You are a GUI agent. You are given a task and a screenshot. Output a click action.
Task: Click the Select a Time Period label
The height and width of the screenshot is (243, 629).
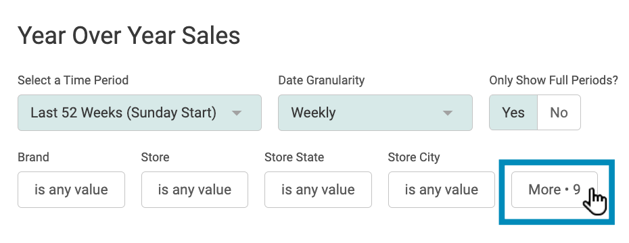pos(73,80)
